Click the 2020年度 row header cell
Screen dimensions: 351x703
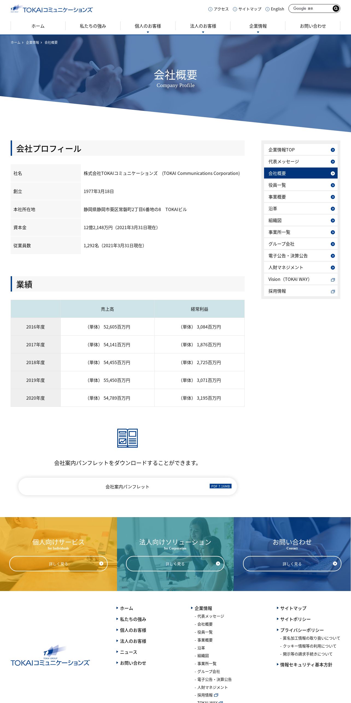36,398
